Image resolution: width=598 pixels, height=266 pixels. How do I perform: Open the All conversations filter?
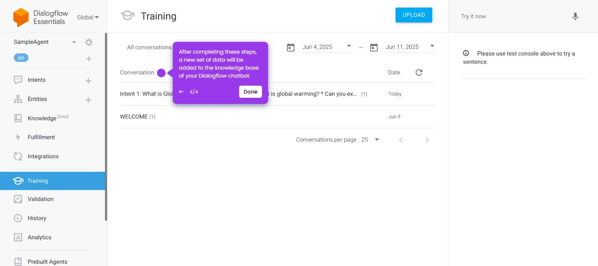pos(149,47)
